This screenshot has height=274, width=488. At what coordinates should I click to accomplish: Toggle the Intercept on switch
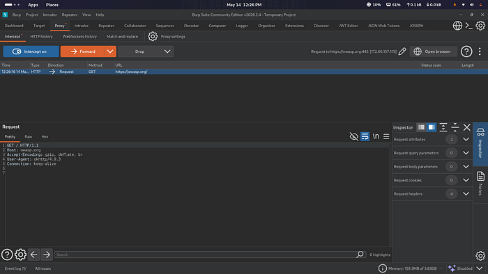tap(31, 51)
